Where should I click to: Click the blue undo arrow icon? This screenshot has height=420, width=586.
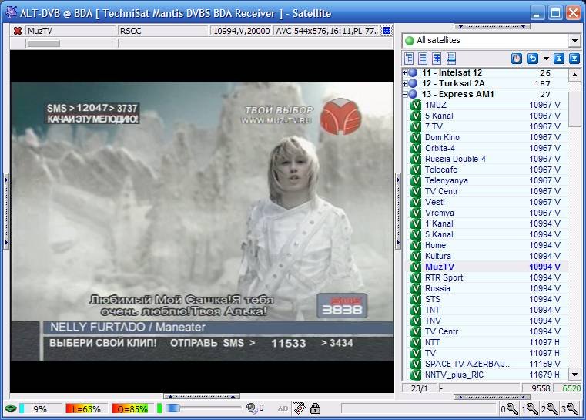532,59
